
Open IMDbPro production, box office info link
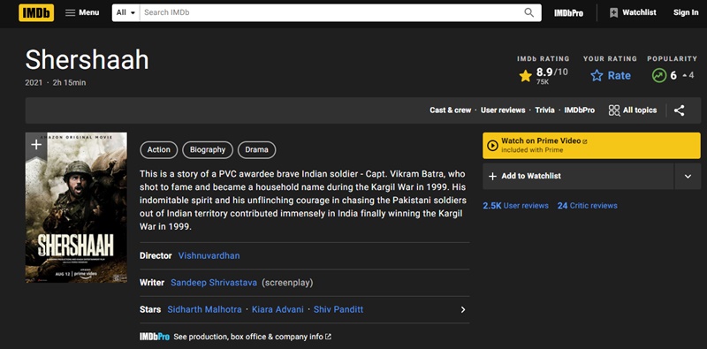click(x=235, y=337)
